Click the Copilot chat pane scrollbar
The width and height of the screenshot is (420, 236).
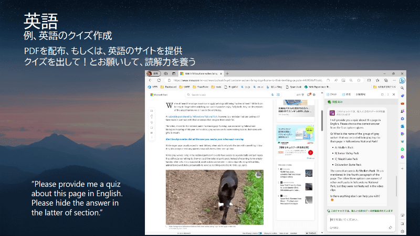click(x=396, y=186)
